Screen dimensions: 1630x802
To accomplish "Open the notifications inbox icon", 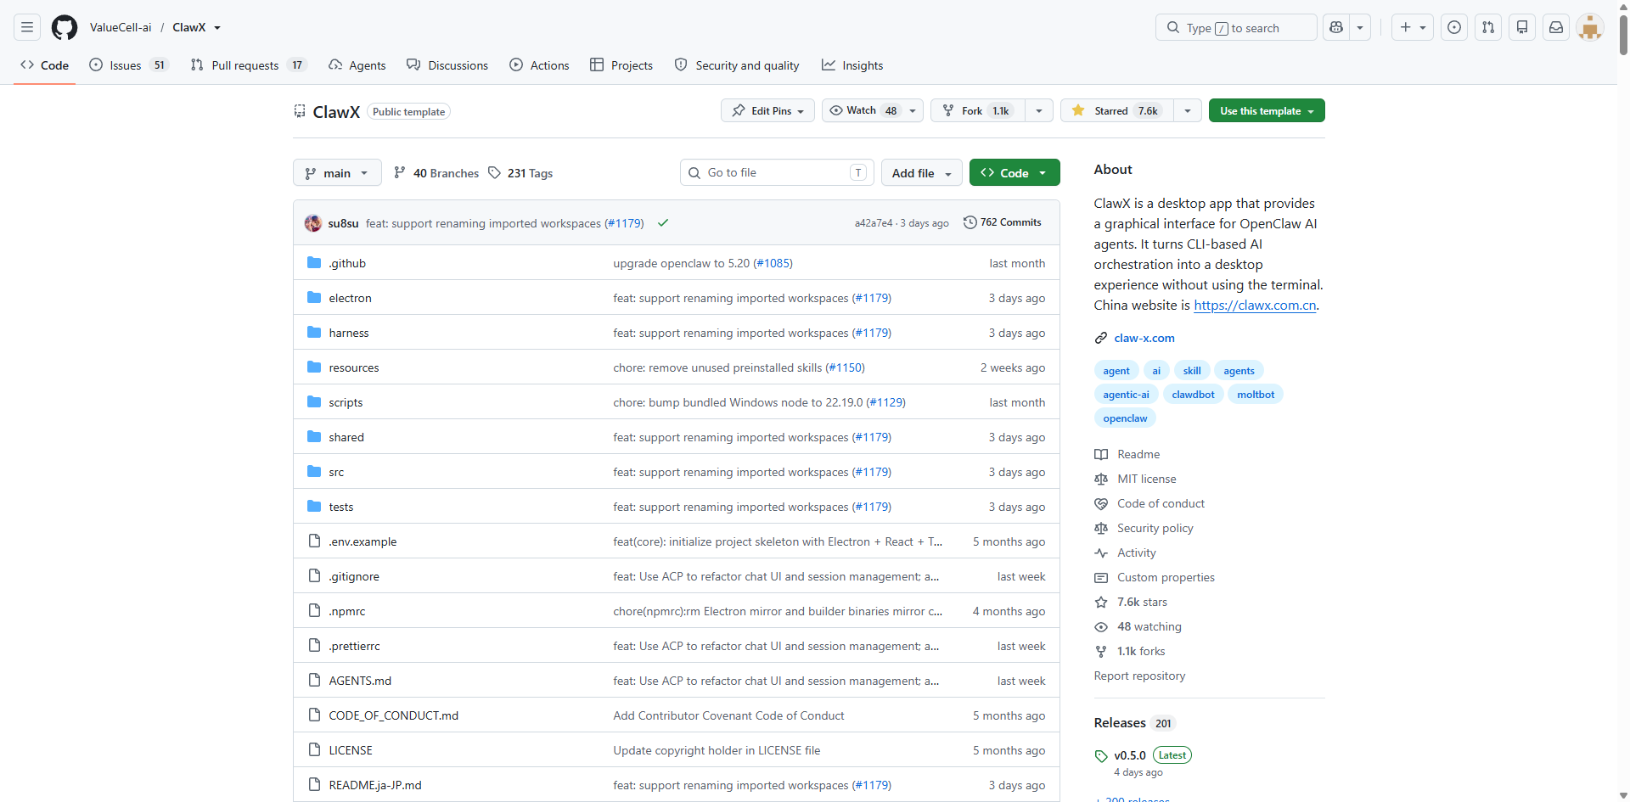I will point(1556,27).
